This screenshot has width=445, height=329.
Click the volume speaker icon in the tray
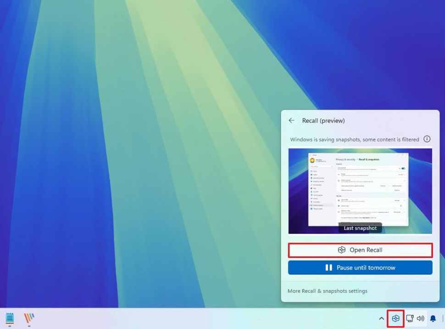(421, 318)
